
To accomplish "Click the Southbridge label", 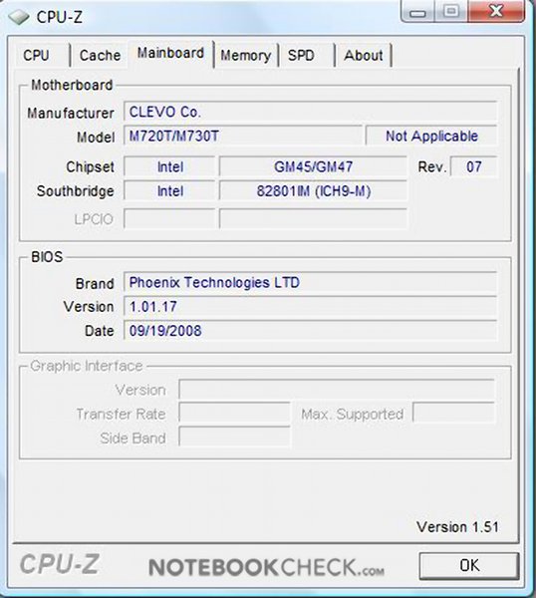I will coord(76,191).
